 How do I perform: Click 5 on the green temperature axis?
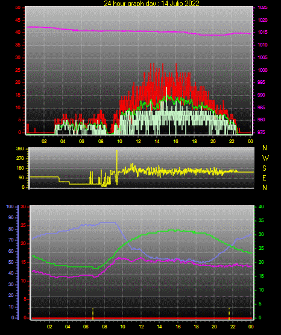pos(260,304)
